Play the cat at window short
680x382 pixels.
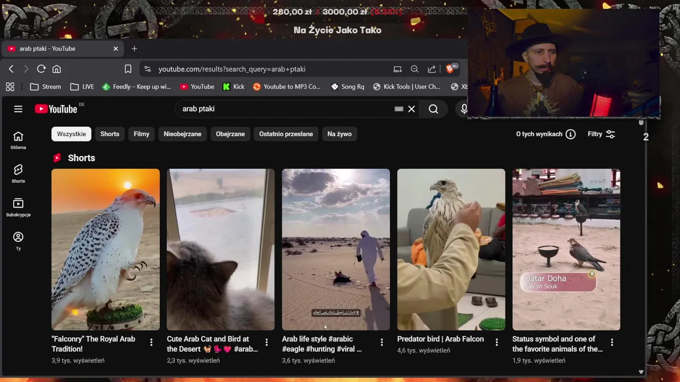(220, 249)
